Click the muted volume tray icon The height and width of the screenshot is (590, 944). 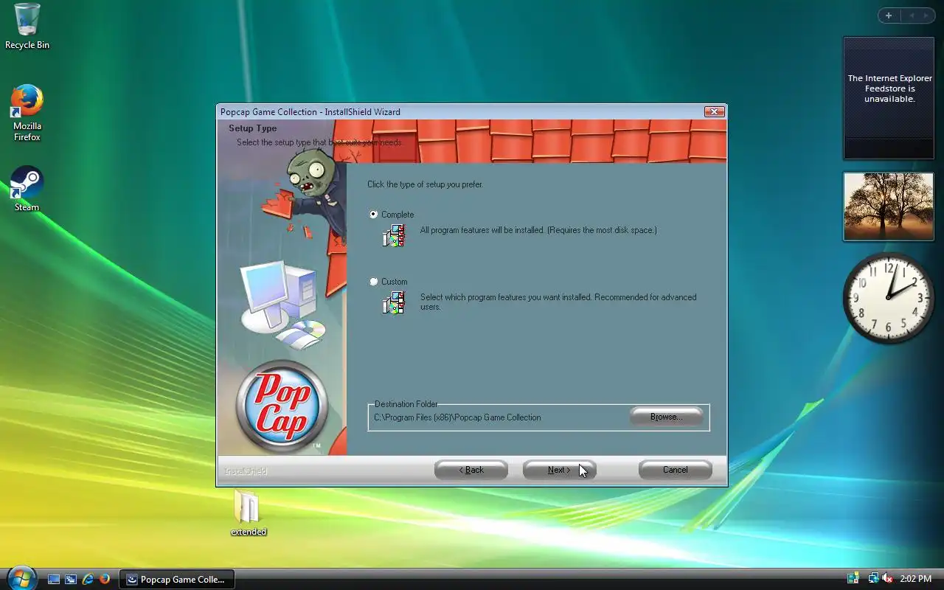coord(887,579)
